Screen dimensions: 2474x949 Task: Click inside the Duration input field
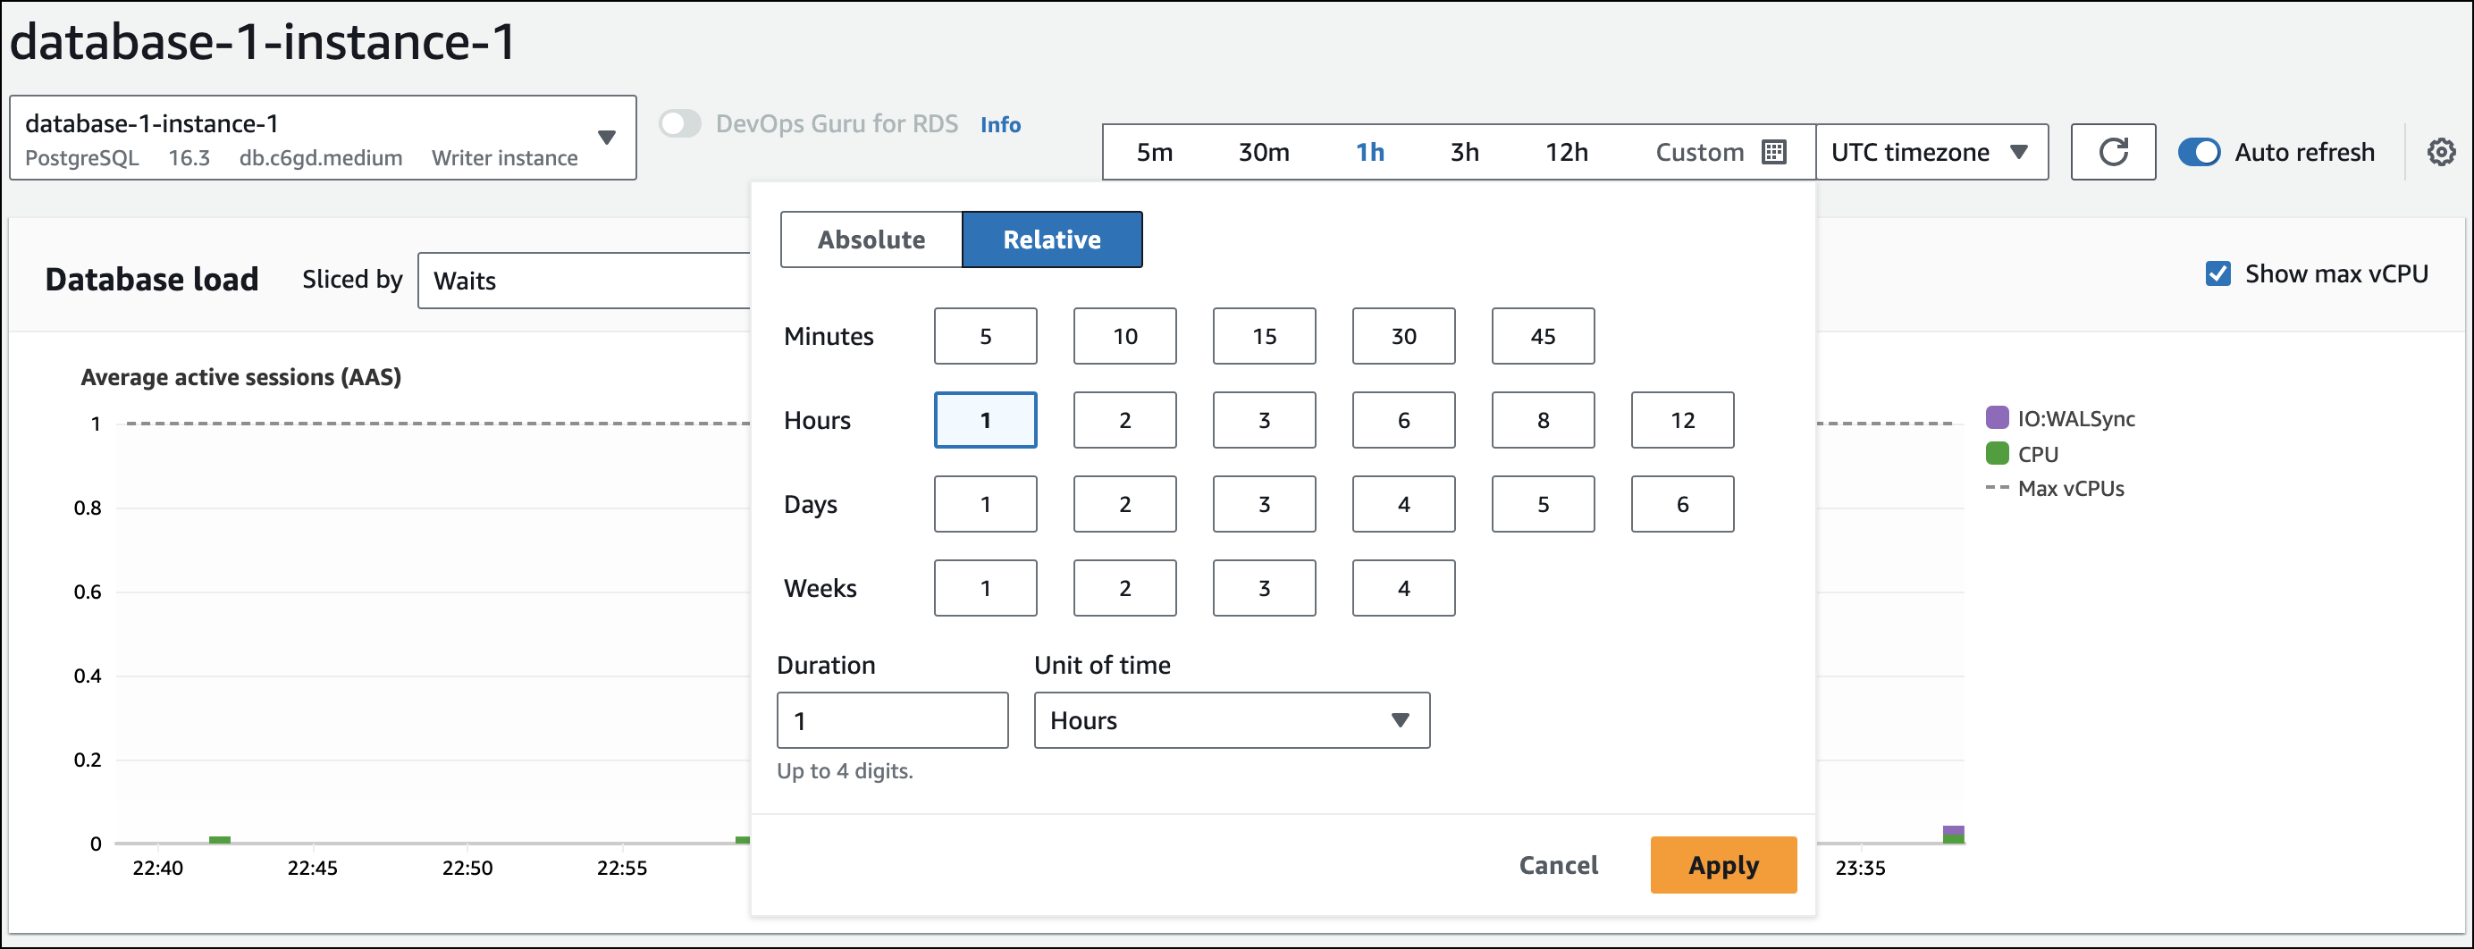tap(891, 720)
